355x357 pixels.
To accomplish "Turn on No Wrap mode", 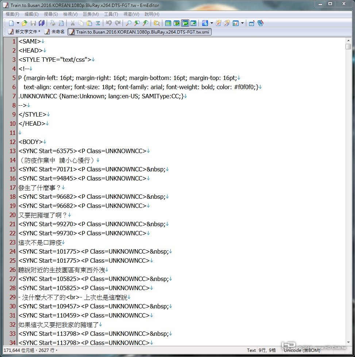I will click(x=168, y=23).
